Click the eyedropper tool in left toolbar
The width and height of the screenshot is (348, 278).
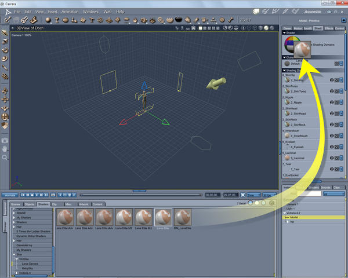point(5,67)
